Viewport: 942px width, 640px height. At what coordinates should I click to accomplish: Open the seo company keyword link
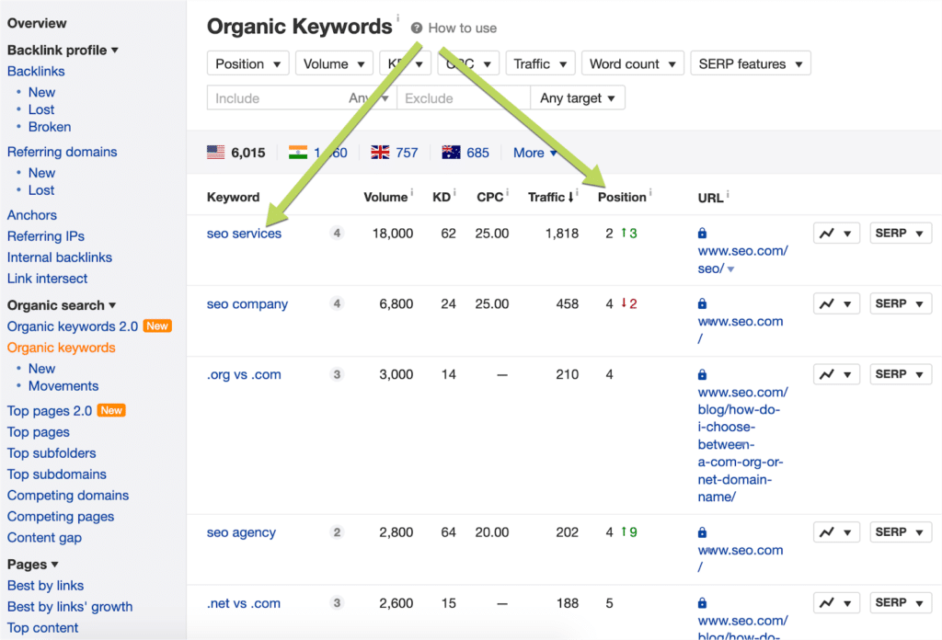(x=247, y=304)
